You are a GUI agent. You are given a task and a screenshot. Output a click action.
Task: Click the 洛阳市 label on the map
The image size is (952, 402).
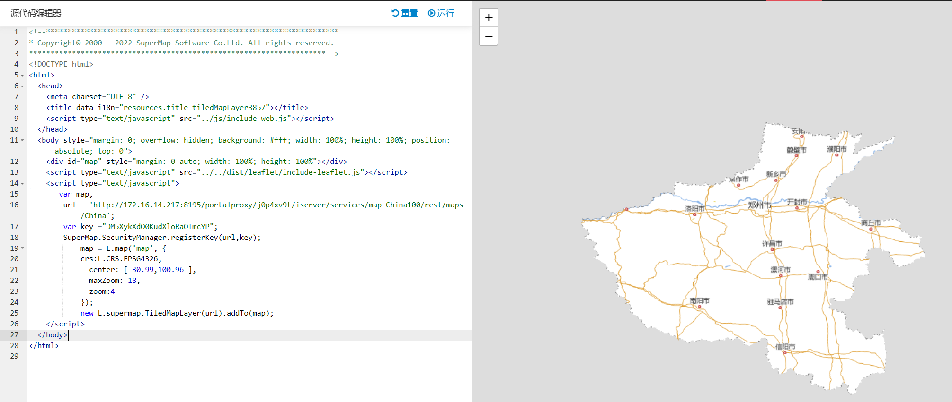(x=695, y=208)
